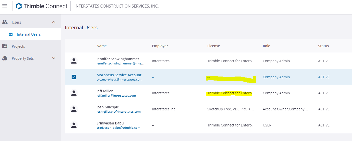The height and width of the screenshot is (141, 352).
Task: Click the Account Owner,Company role cell
Action: [285, 109]
